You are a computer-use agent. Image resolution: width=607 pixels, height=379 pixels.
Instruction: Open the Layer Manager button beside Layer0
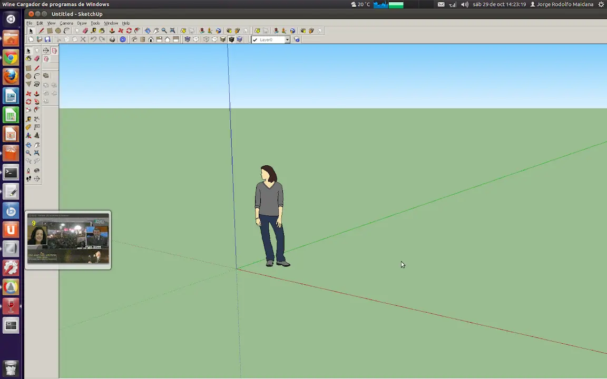297,39
